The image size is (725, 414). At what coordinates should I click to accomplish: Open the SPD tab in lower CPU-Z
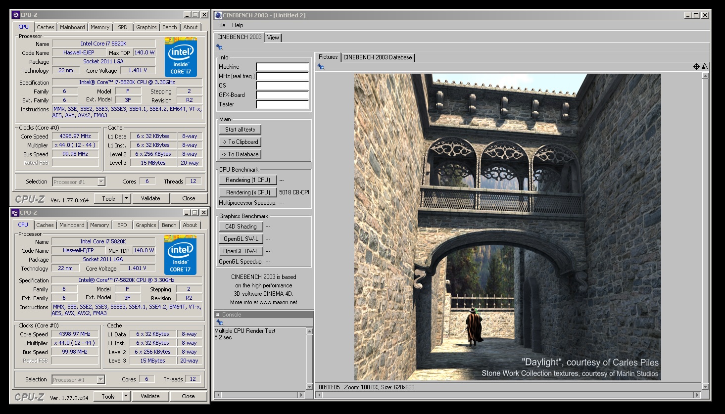(122, 225)
